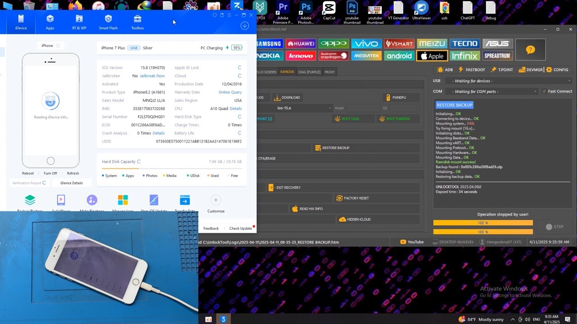Viewport: 577px width, 324px height.
Task: Open iDevice Details
Action: (x=72, y=183)
